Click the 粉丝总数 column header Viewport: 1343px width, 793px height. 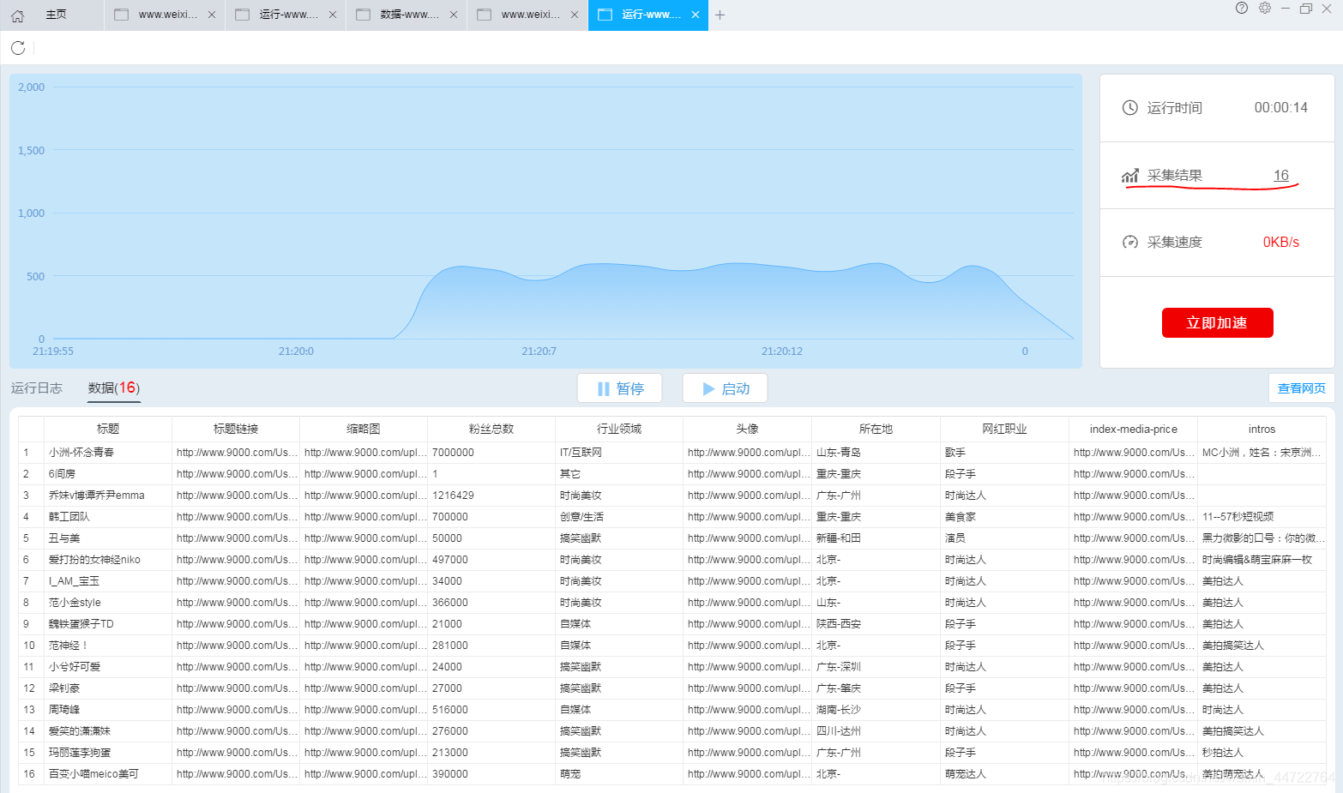tap(491, 429)
